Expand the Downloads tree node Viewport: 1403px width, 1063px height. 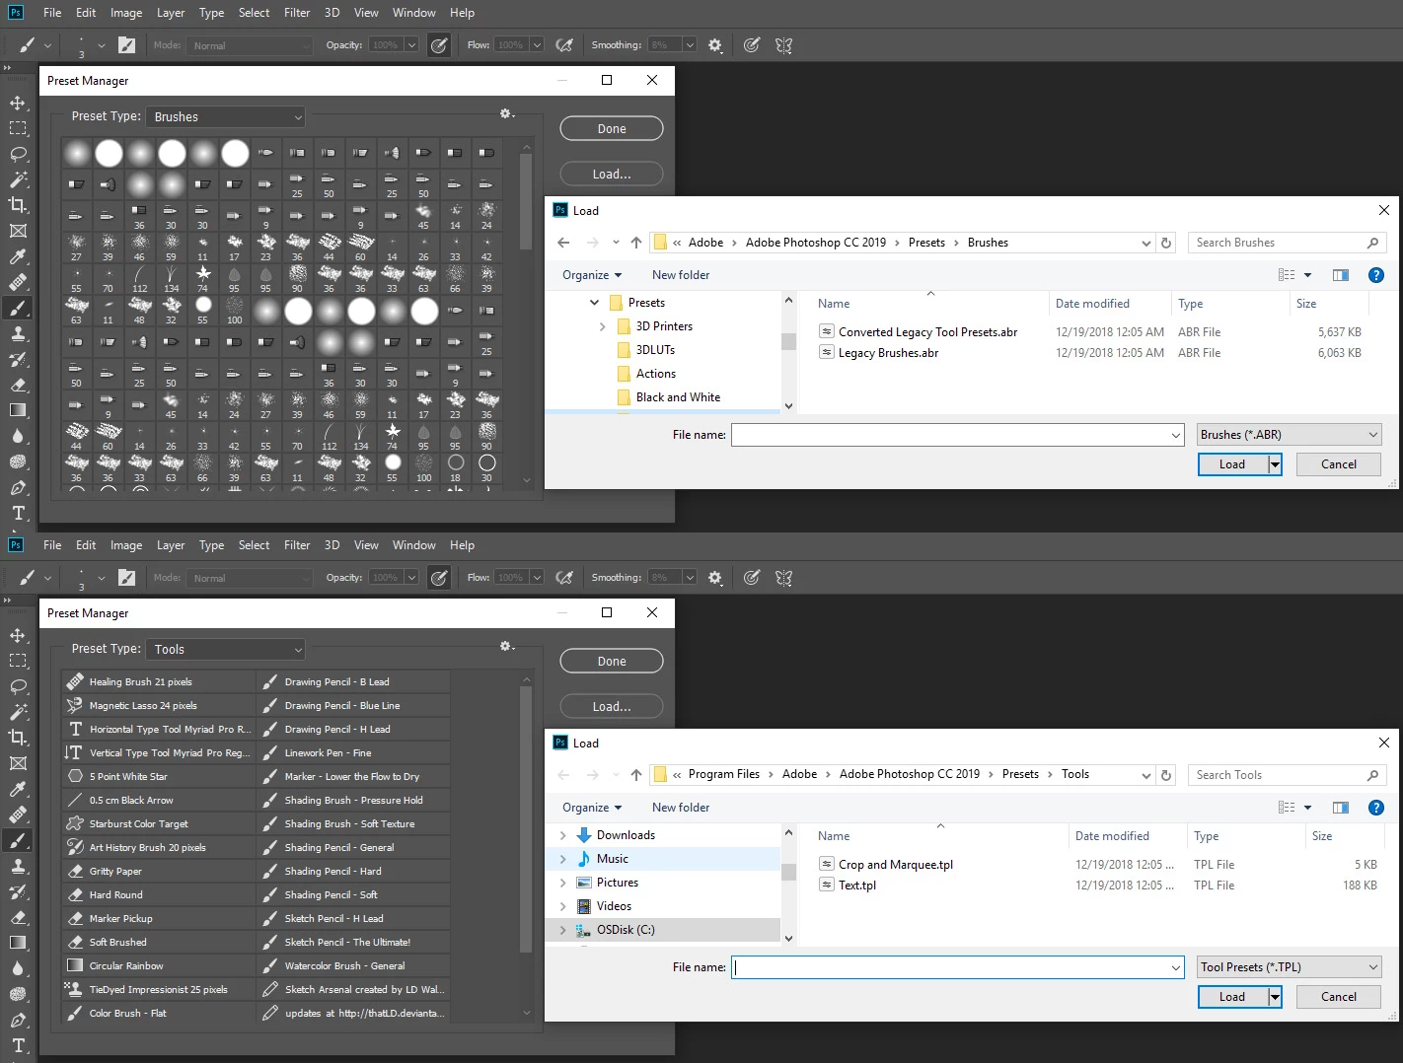pyautogui.click(x=563, y=835)
